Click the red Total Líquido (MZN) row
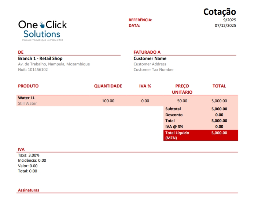 pos(201,135)
